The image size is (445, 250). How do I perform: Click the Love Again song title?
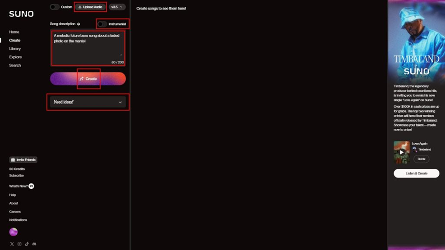coord(419,144)
